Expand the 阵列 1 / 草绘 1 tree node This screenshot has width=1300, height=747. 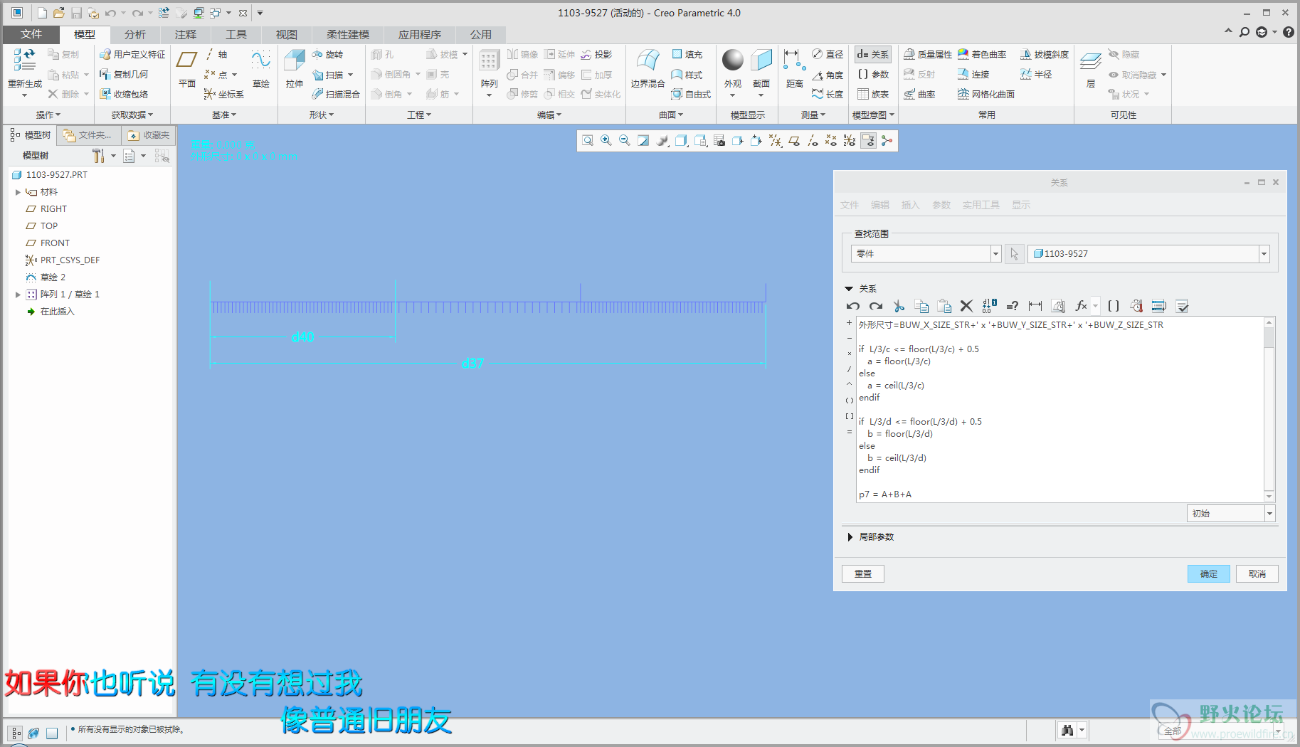pyautogui.click(x=18, y=295)
